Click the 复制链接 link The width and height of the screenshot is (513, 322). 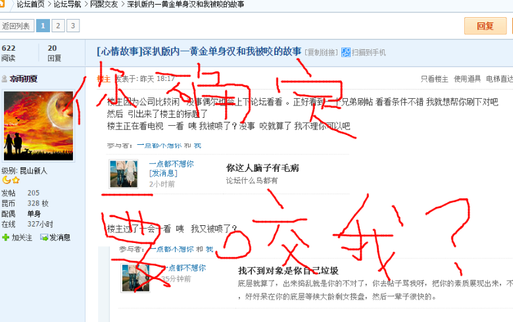click(x=321, y=53)
